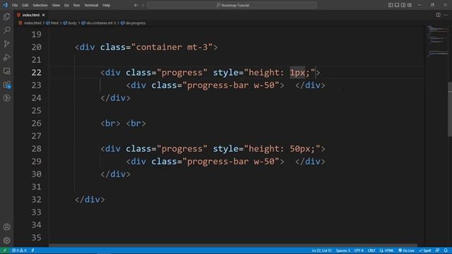Click the activity bar icon below Extensions
452x254 pixels.
click(6, 98)
